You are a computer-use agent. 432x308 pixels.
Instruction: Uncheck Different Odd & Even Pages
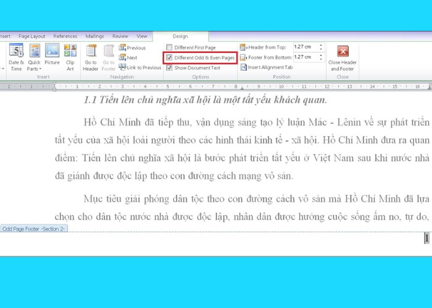[169, 57]
